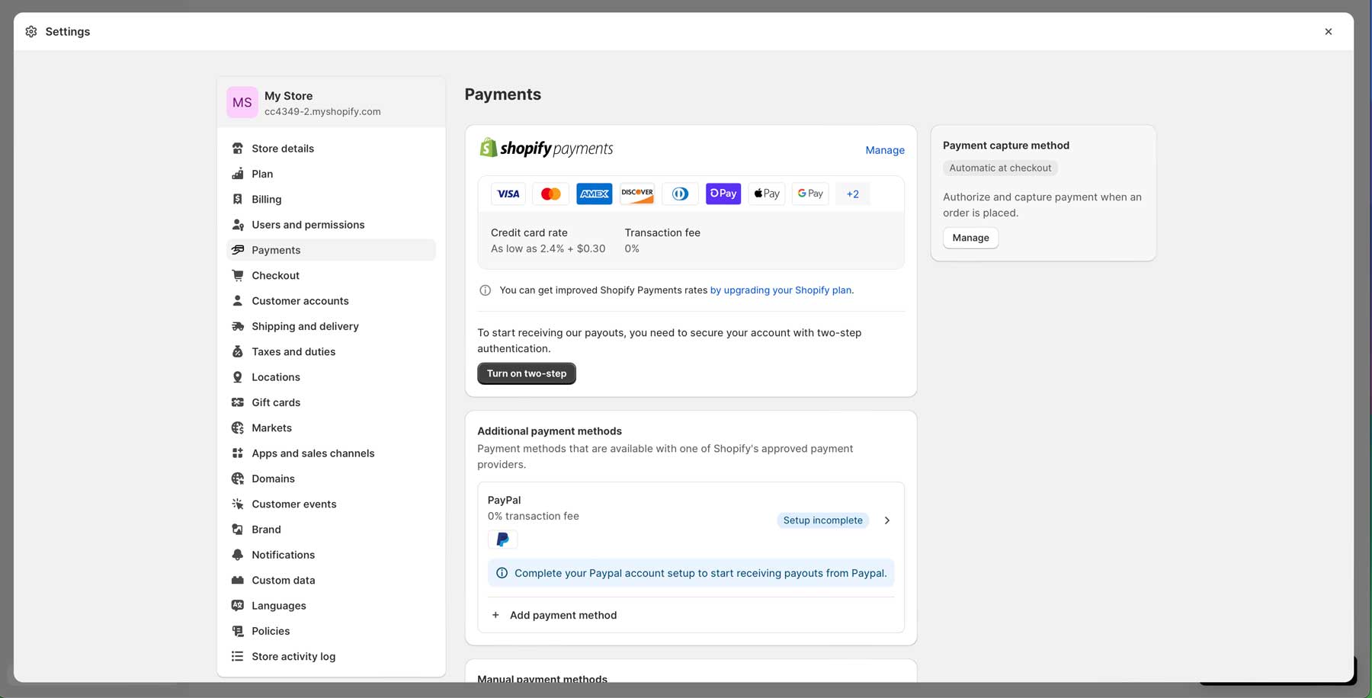The width and height of the screenshot is (1372, 698).
Task: Click the settings gear icon in the header
Action: (31, 31)
